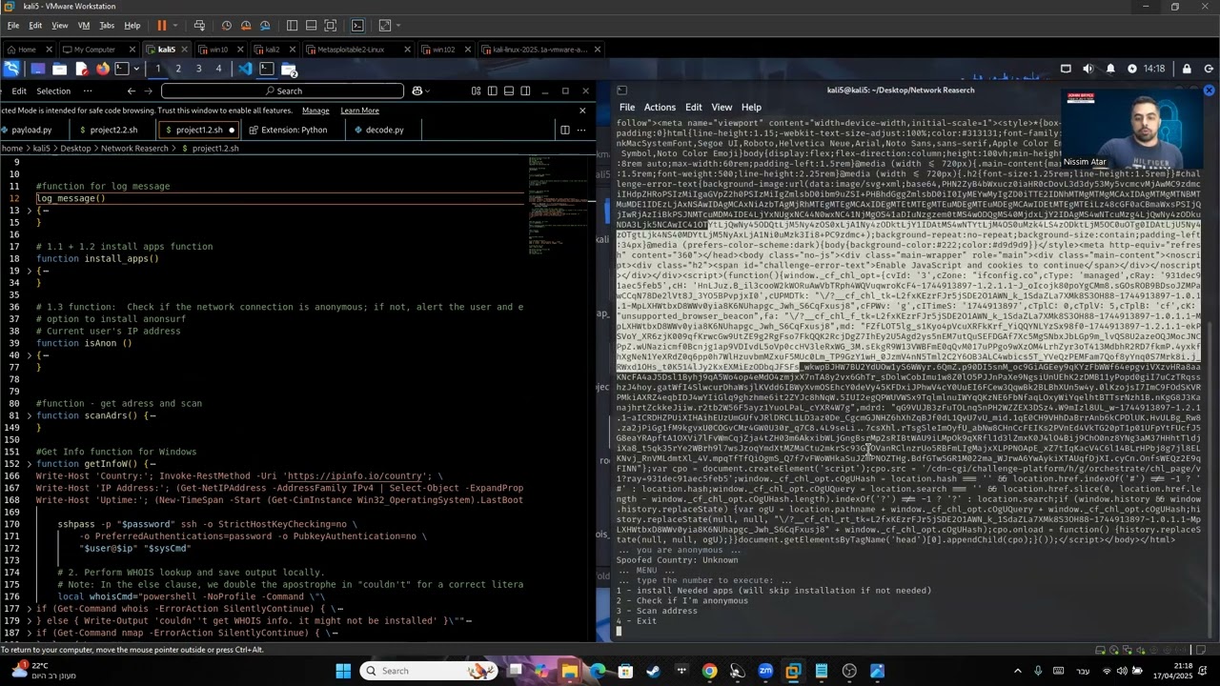This screenshot has width=1220, height=686.
Task: Expand folded log_message function at line 13
Action: [29, 211]
